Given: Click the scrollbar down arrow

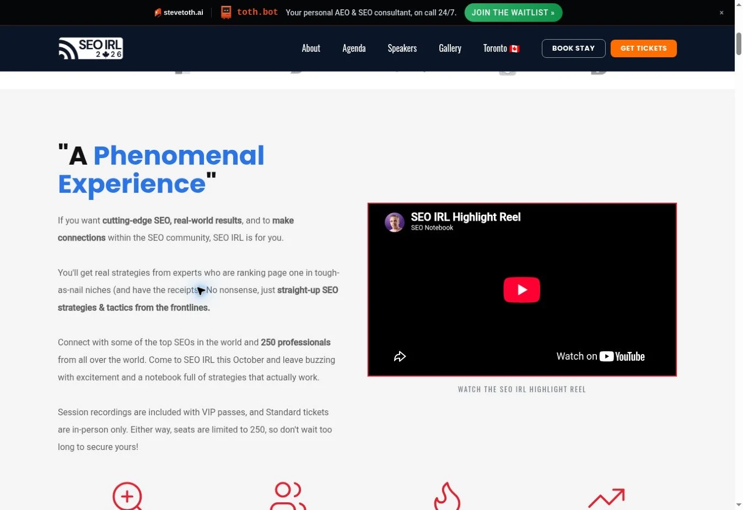Looking at the screenshot, I should pos(739,504).
